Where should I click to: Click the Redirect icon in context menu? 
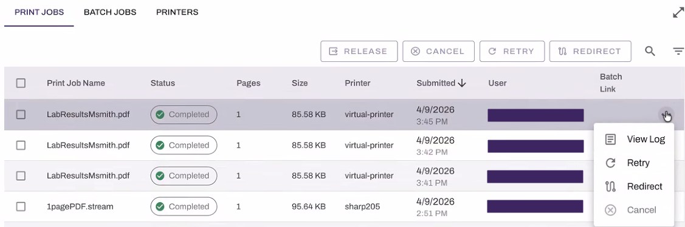tap(610, 186)
